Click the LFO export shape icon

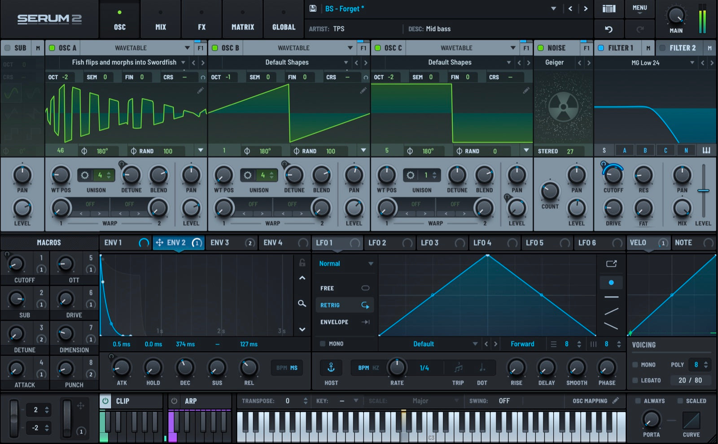[x=611, y=263]
